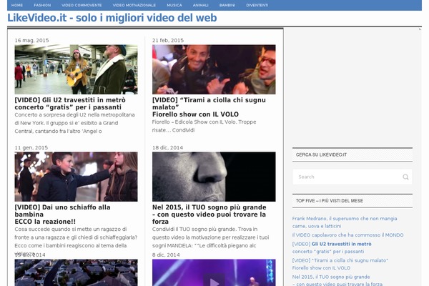Open the DIVERTENTI category
This screenshot has height=286, width=429.
(257, 5)
